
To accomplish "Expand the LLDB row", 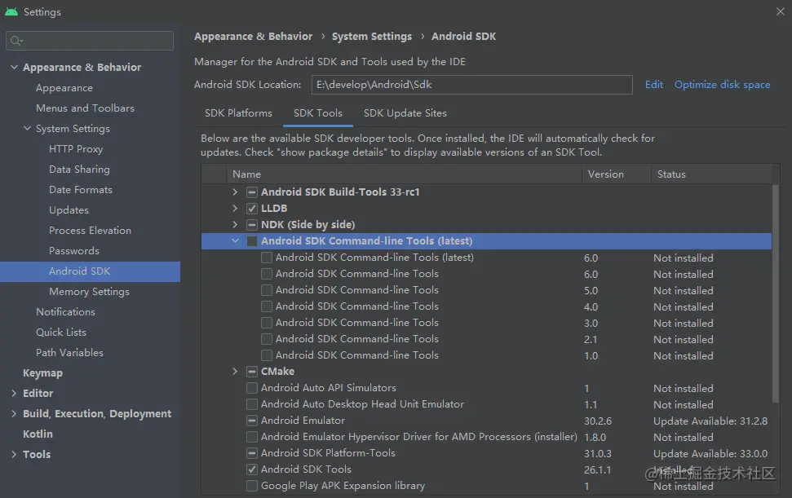I will (x=235, y=209).
